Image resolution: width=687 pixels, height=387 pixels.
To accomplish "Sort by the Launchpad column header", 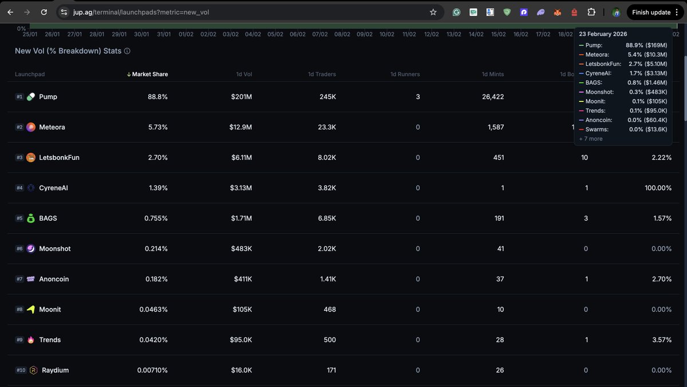I will coord(30,74).
